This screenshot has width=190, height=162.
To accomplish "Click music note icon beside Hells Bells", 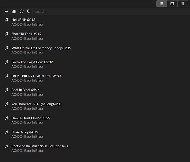I will (6, 20).
